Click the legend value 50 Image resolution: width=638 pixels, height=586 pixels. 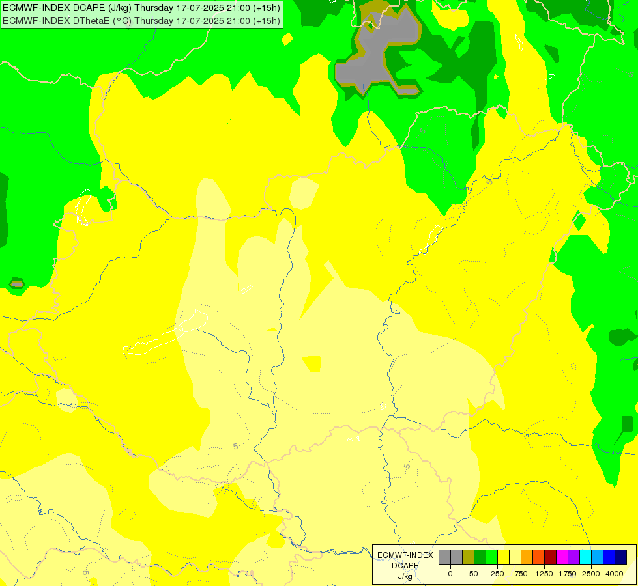point(474,574)
